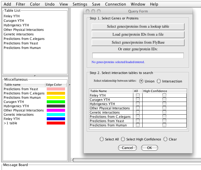This screenshot has width=201, height=170.
Task: Select Curagen YTH in Table List
Action: click(x=14, y=21)
